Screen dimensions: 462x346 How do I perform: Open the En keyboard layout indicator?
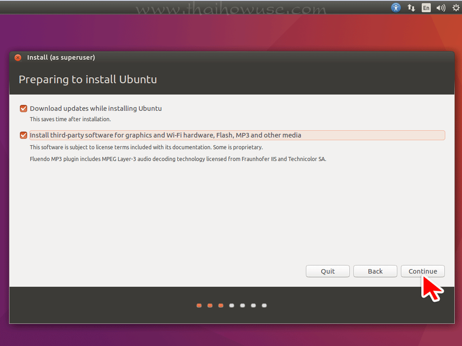tap(426, 8)
